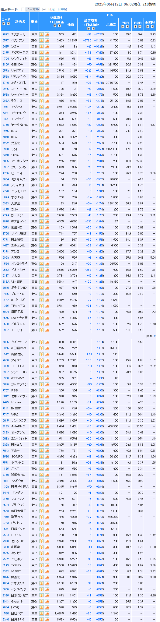Open the book icon for Jディスプレ
160x622 pixels.
pos(42,83)
